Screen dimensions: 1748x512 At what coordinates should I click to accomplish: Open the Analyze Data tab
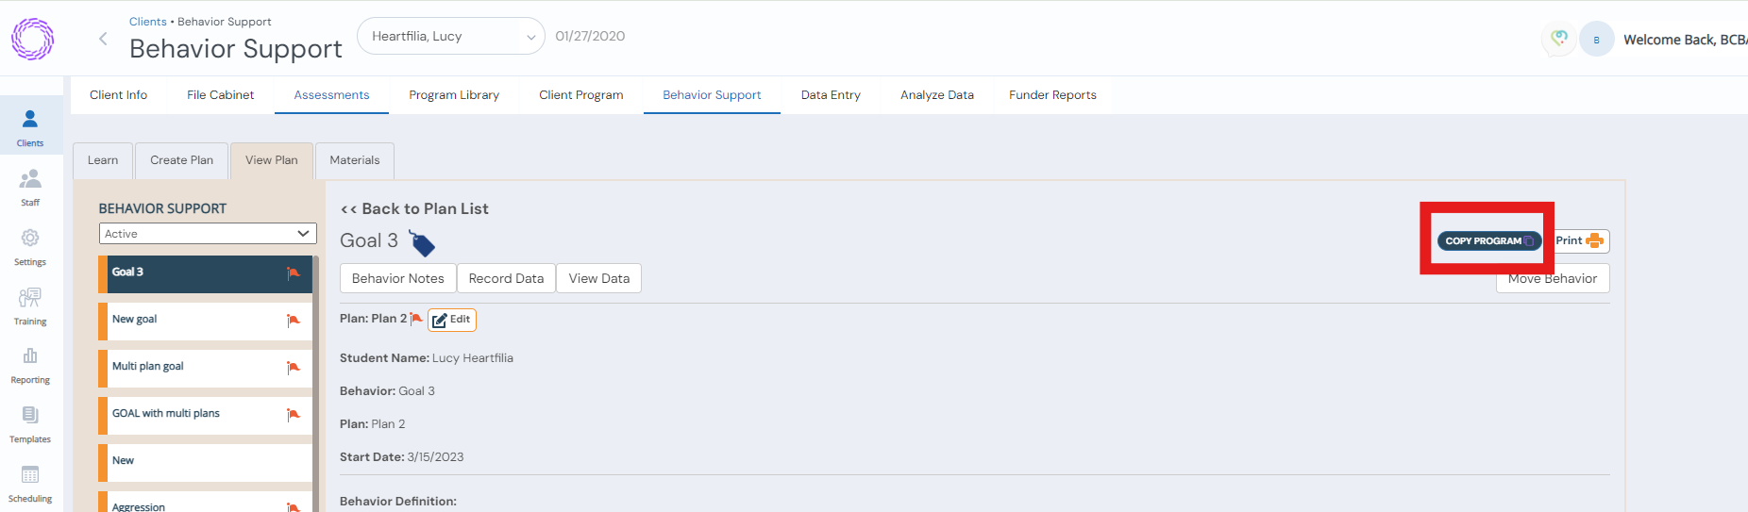click(936, 95)
